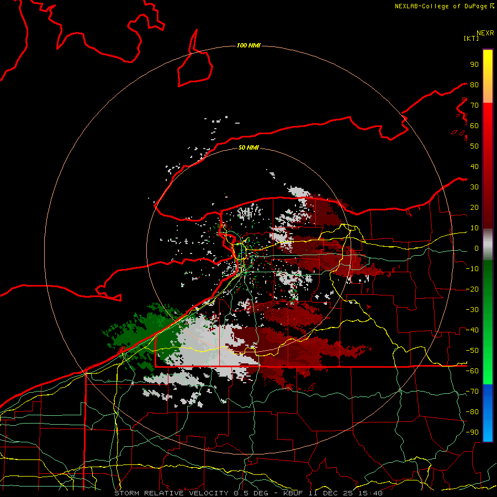Click the 100 NMI range ring label
The height and width of the screenshot is (497, 497).
248,45
